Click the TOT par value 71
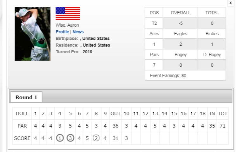The width and height of the screenshot is (237, 152). click(222, 126)
